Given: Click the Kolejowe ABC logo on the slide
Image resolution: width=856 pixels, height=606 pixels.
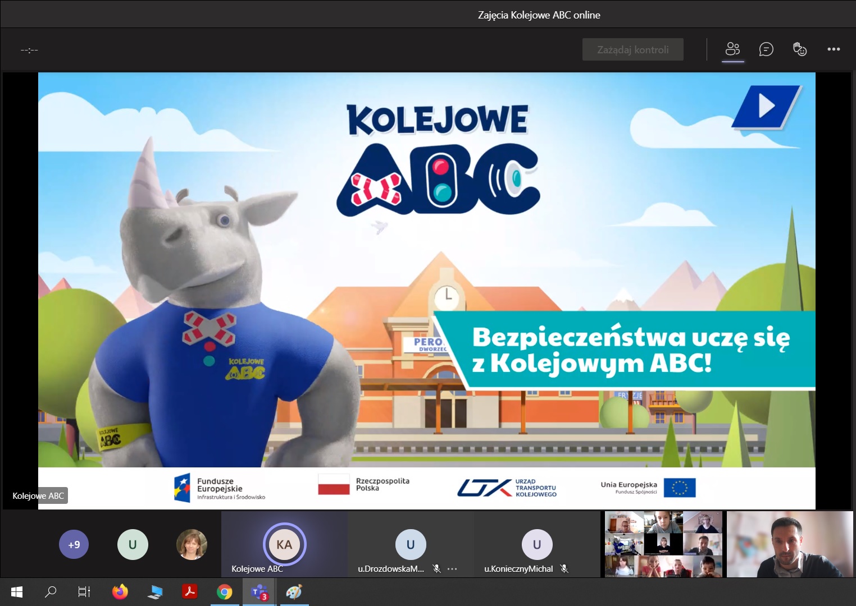Looking at the screenshot, I should [438, 160].
